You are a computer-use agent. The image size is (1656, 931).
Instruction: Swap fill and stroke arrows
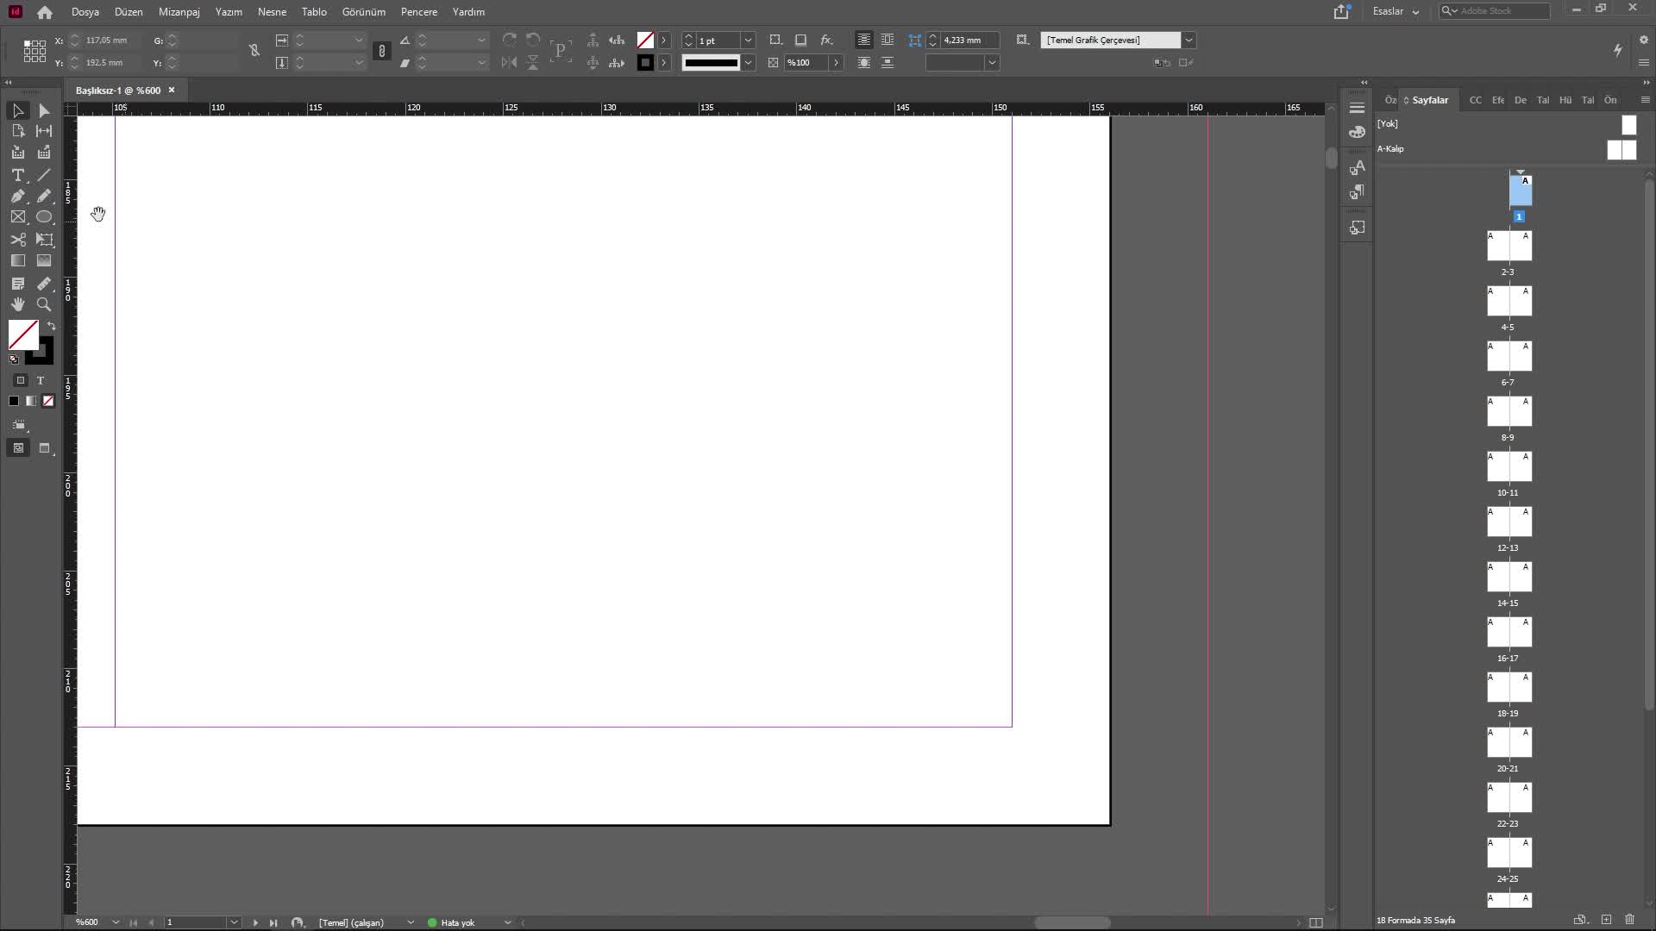pos(51,326)
